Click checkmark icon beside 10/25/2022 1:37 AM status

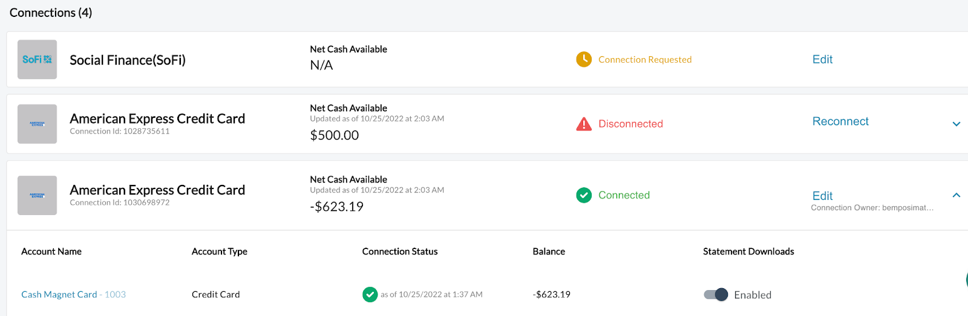tap(370, 294)
